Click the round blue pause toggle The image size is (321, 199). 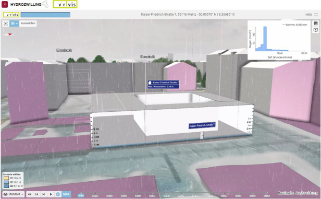58,194
